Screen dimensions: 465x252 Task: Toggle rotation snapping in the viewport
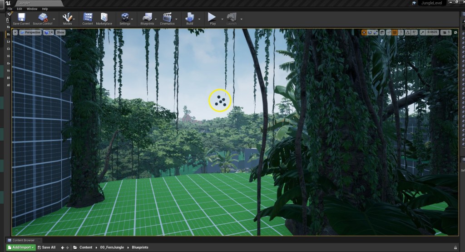coord(408,32)
